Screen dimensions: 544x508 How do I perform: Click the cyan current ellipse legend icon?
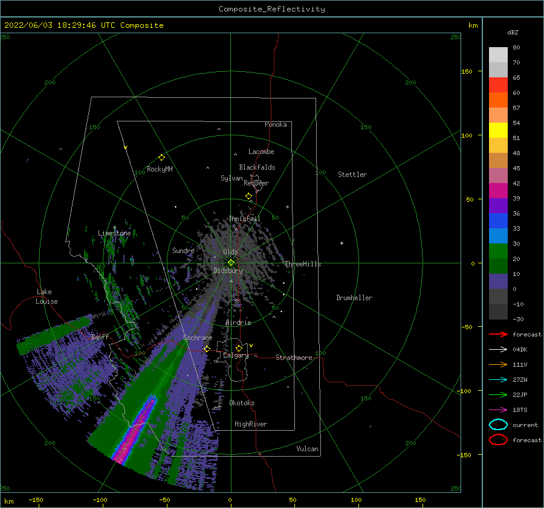498,425
